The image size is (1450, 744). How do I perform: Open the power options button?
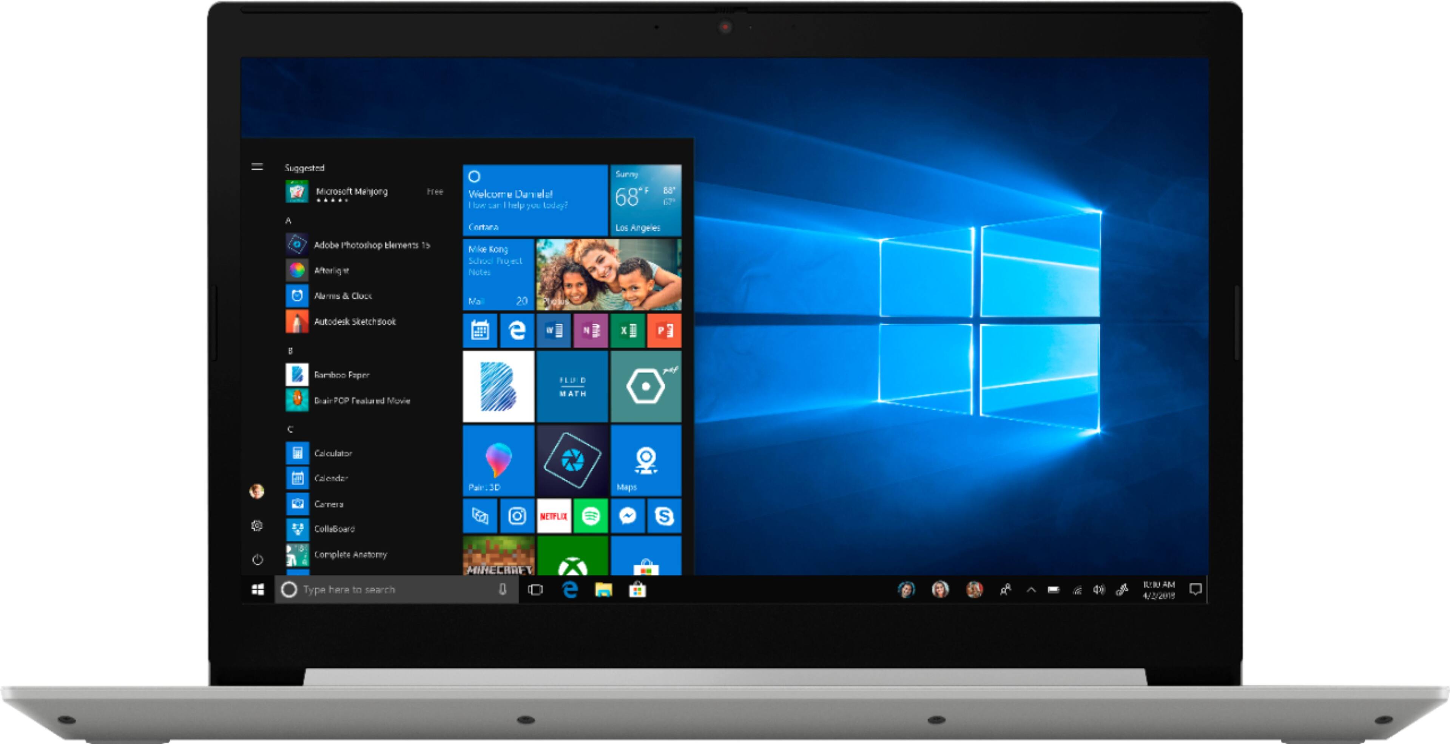pyautogui.click(x=257, y=559)
